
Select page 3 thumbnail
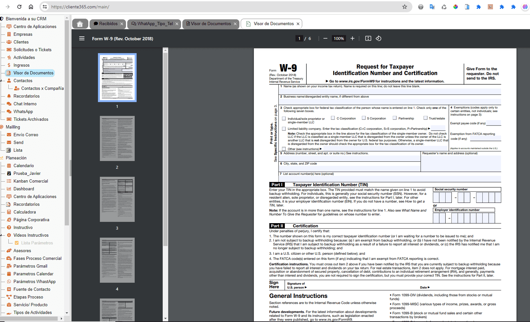(x=117, y=199)
